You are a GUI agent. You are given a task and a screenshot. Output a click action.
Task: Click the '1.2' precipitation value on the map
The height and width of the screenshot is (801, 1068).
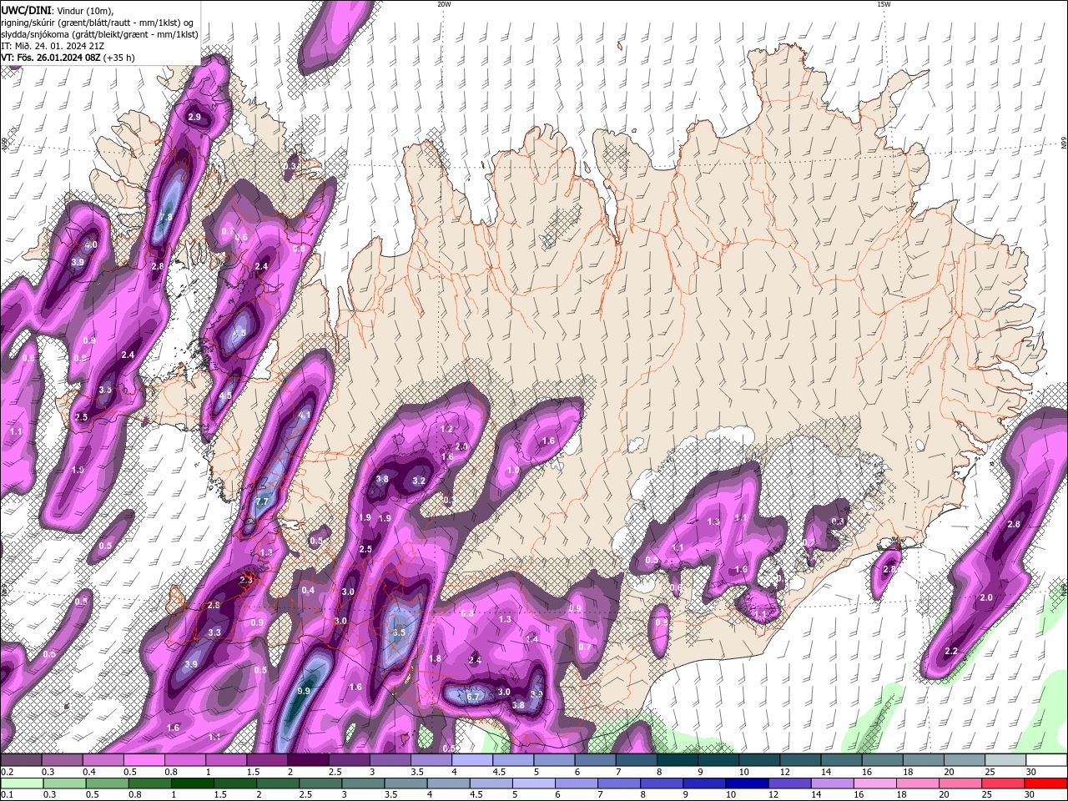pyautogui.click(x=446, y=429)
